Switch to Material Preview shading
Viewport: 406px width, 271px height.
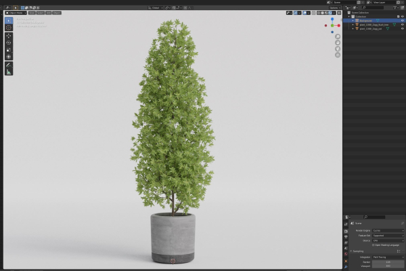[x=326, y=13]
